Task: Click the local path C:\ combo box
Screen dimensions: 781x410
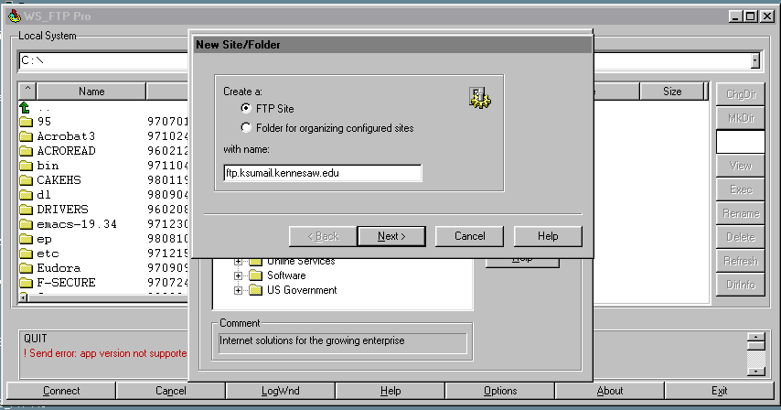Action: pos(103,60)
